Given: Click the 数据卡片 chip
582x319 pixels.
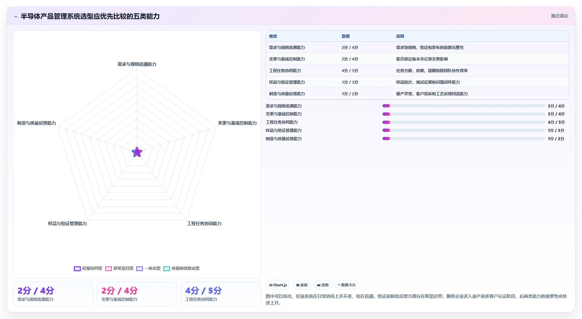Looking at the screenshot, I should (x=347, y=285).
